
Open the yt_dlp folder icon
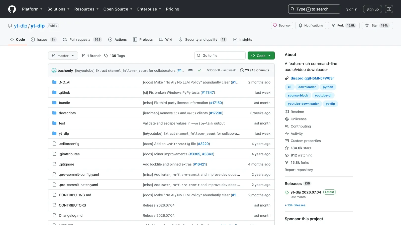point(54,133)
